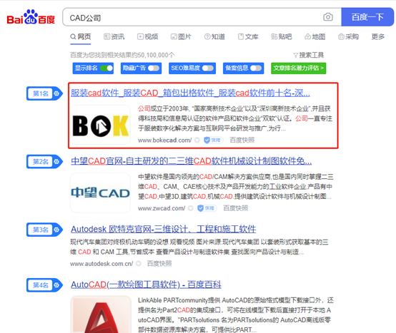Go to the 地图 tab

point(315,37)
